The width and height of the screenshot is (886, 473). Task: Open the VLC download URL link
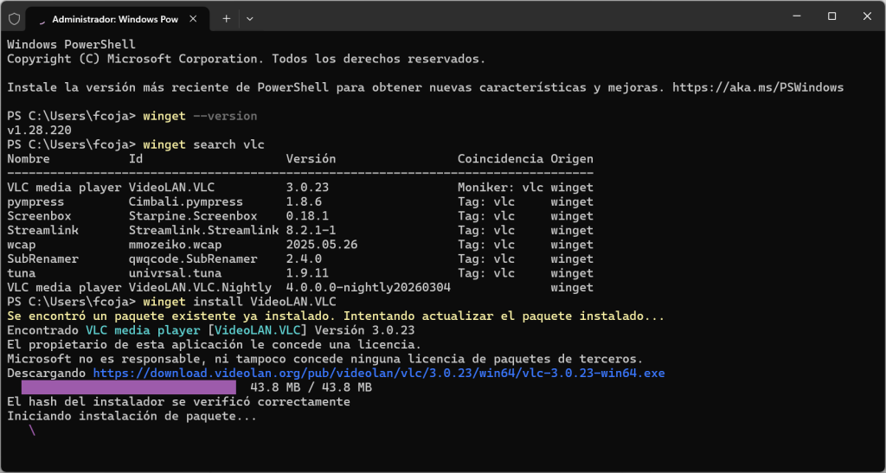(378, 373)
